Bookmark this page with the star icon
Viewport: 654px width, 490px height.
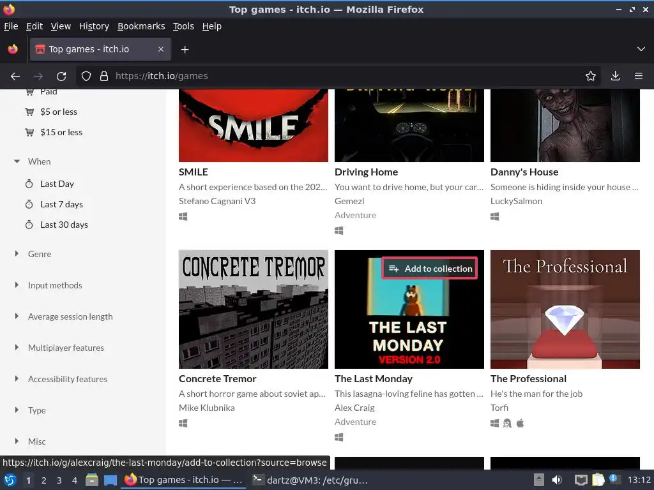click(x=590, y=77)
